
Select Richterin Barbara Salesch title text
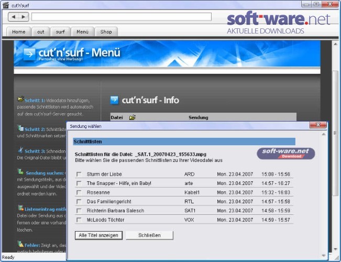click(x=115, y=211)
